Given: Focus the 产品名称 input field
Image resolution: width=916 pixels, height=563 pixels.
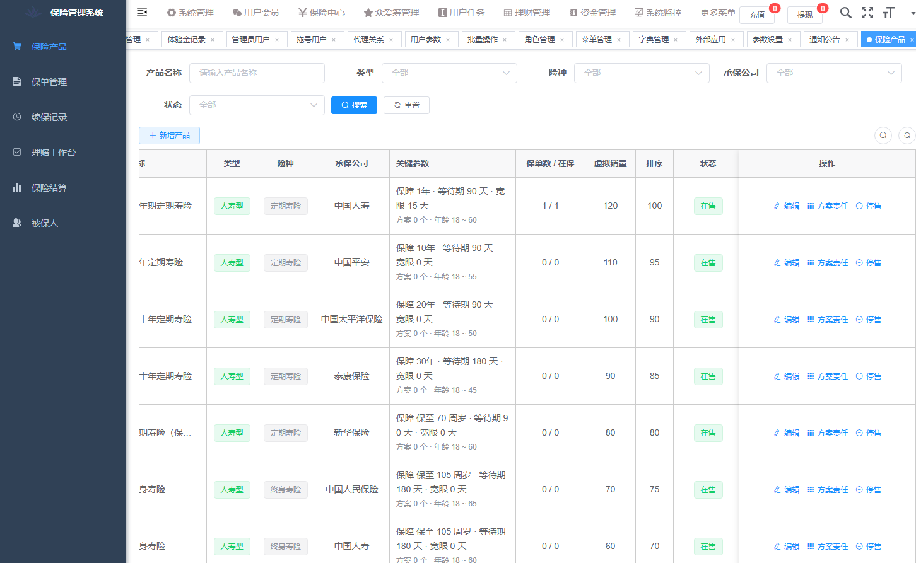Looking at the screenshot, I should [257, 73].
